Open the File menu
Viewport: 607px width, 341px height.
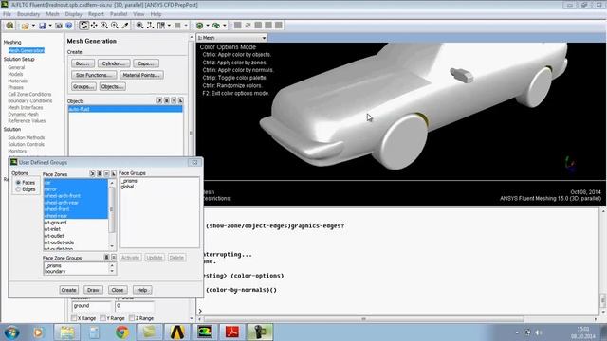coord(7,14)
